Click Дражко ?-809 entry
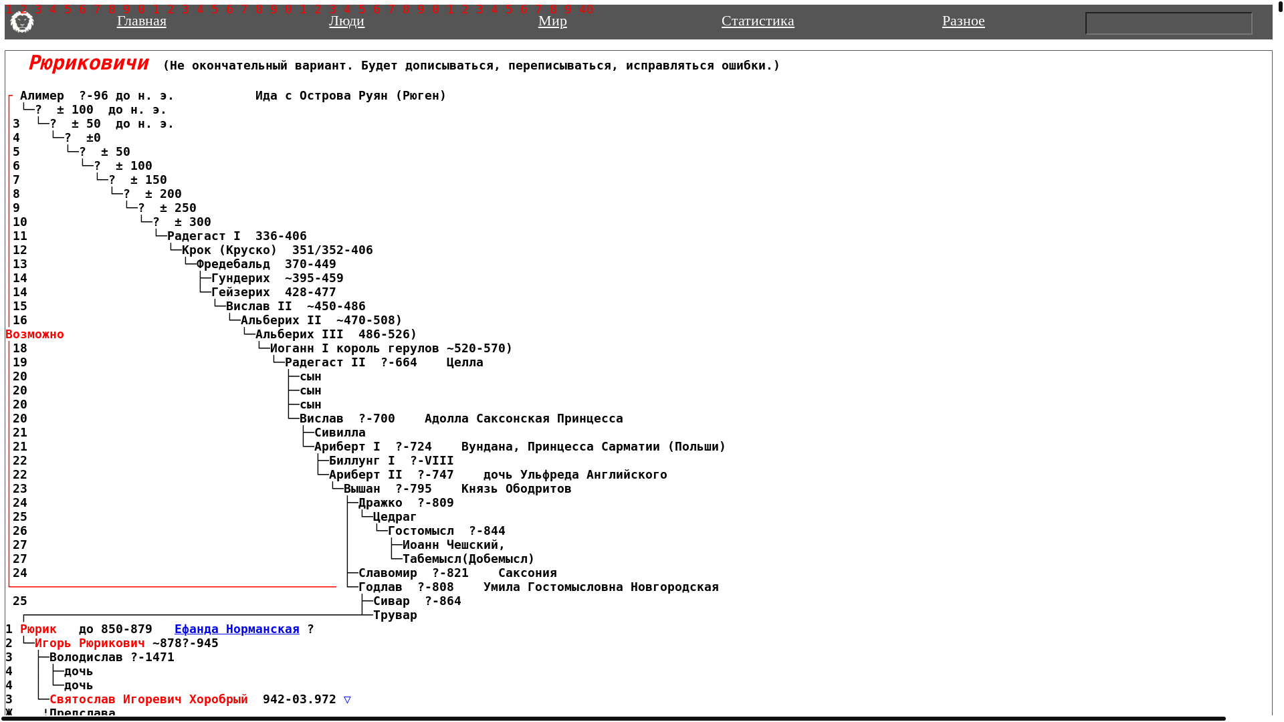This screenshot has height=722, width=1284. pos(406,503)
